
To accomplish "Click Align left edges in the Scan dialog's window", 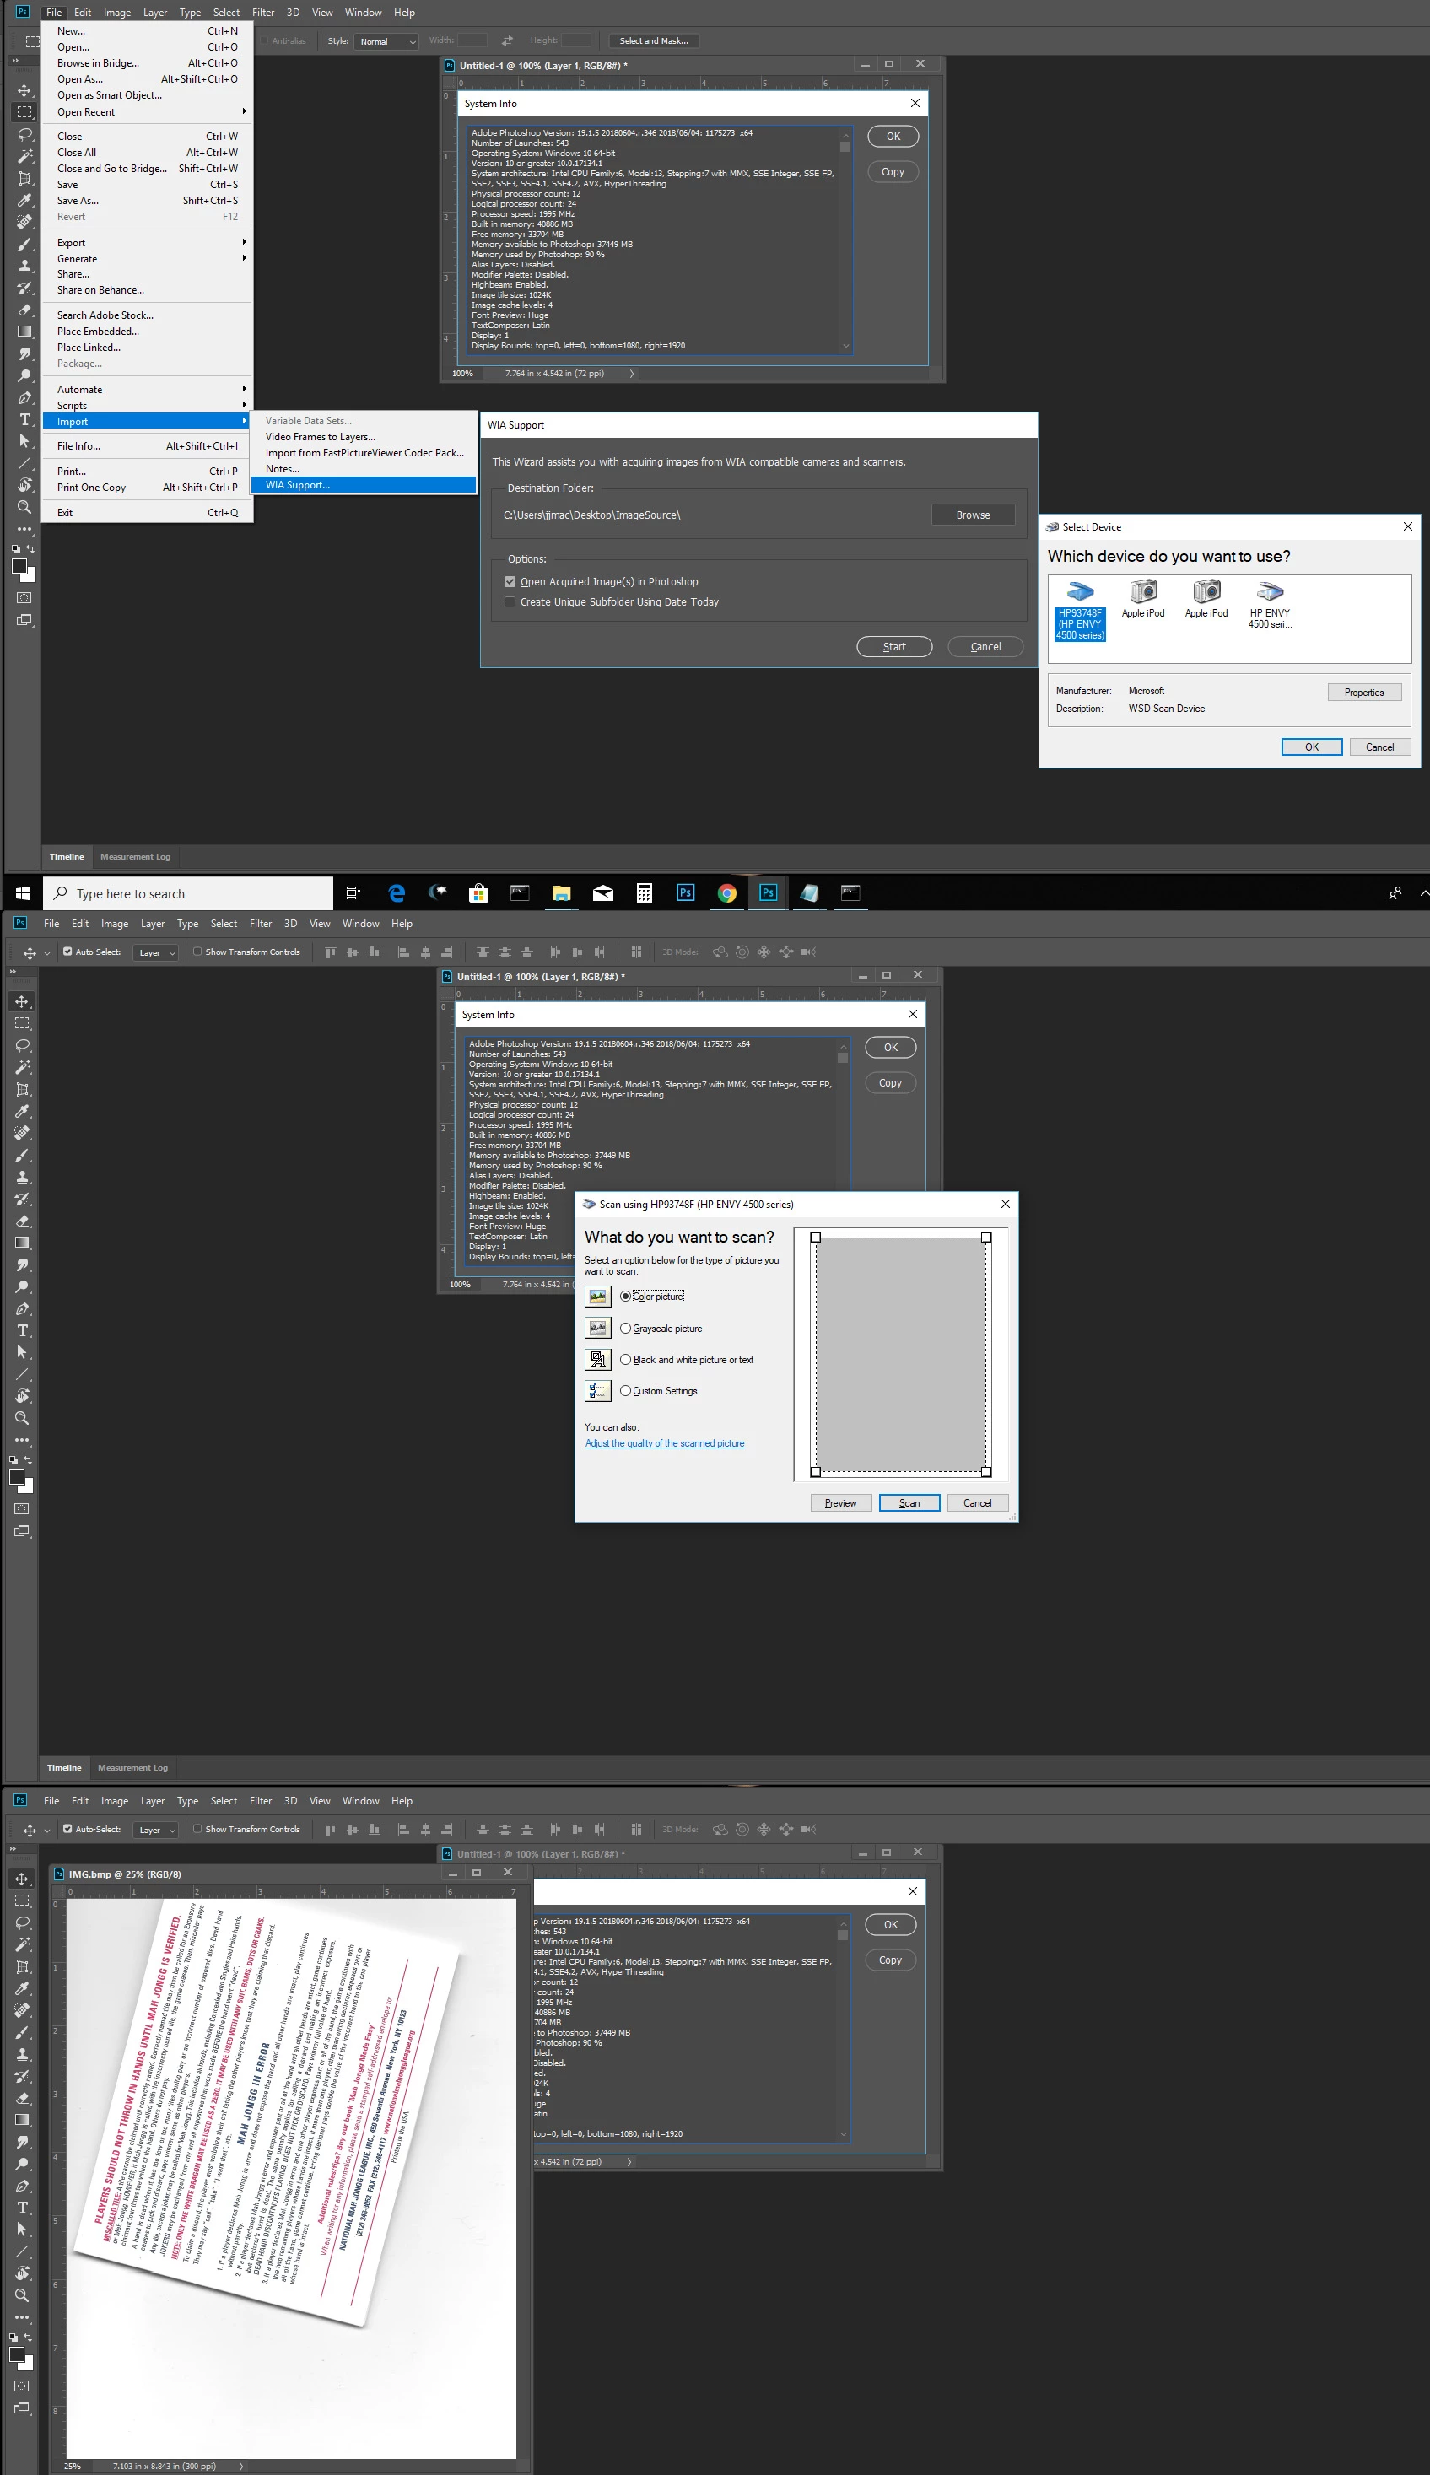I will [x=402, y=952].
